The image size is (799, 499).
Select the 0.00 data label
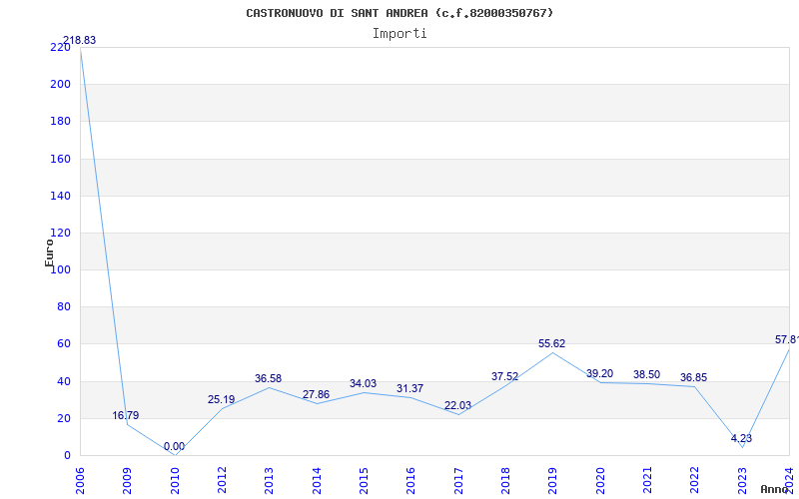pos(174,446)
